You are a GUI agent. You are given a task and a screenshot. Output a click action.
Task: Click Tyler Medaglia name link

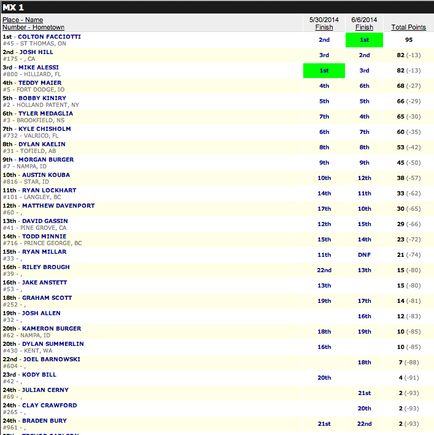tap(45, 114)
